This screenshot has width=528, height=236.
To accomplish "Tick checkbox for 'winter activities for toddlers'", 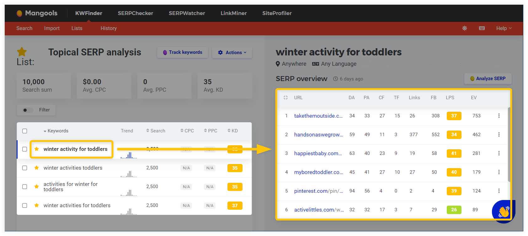I will tap(25, 205).
